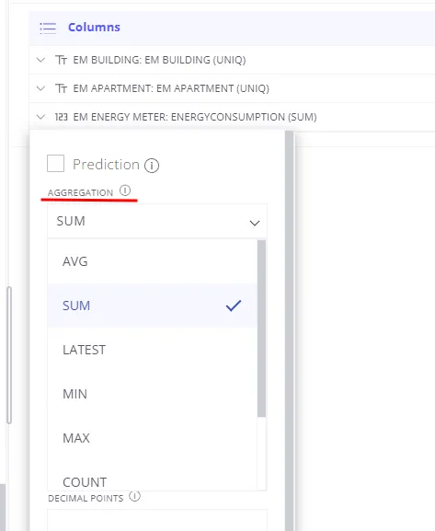
Task: Focus the Decimal Points input field
Action: [157, 520]
